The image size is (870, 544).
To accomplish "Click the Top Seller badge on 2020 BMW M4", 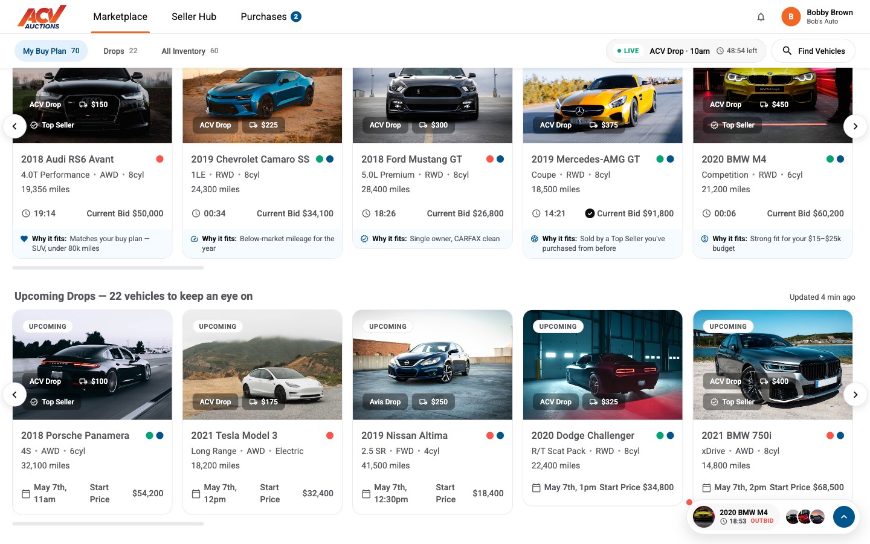I will point(732,125).
